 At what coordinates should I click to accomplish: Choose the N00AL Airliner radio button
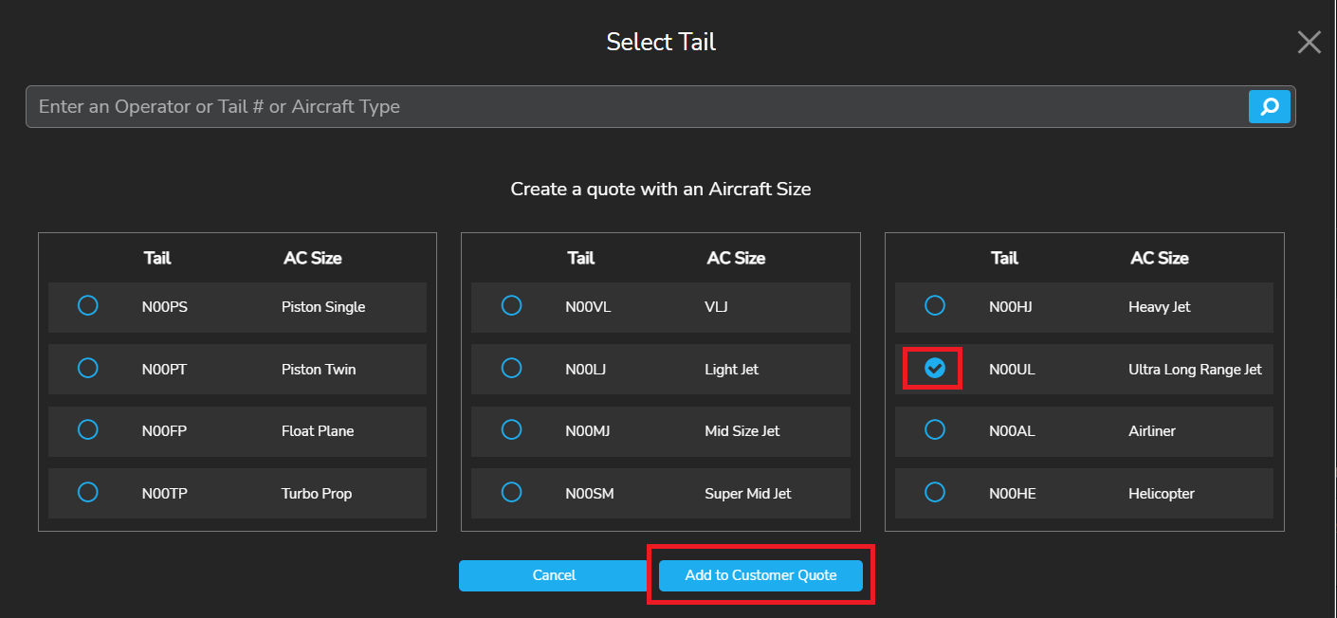[x=935, y=430]
